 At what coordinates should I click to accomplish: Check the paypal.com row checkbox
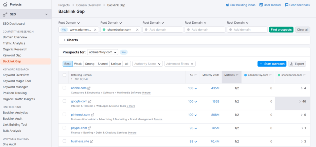(64, 128)
